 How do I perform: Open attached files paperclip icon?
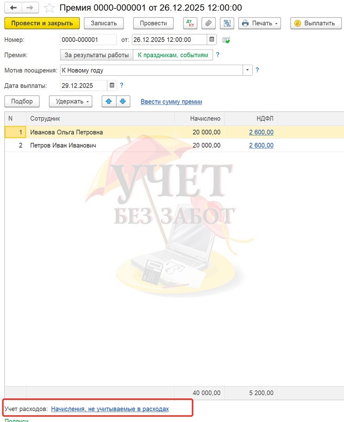click(x=208, y=23)
